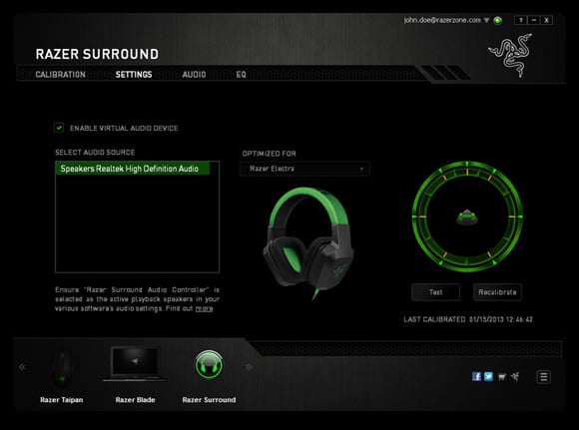579x430 pixels.
Task: Click the Test button
Action: point(435,292)
